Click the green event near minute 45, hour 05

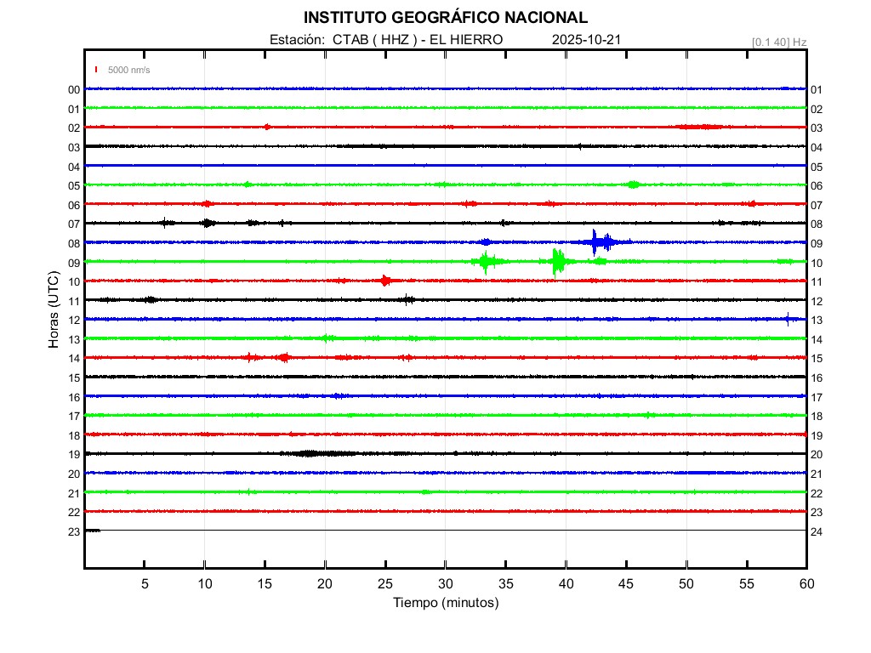[633, 185]
